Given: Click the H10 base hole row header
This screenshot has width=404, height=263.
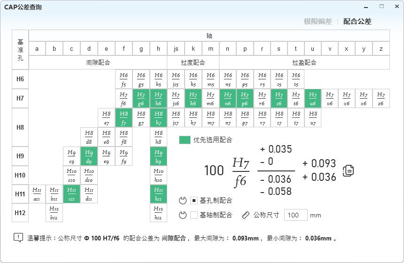Looking at the screenshot, I should click(x=20, y=175).
